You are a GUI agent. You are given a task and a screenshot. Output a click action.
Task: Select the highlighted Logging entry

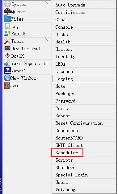(84, 79)
